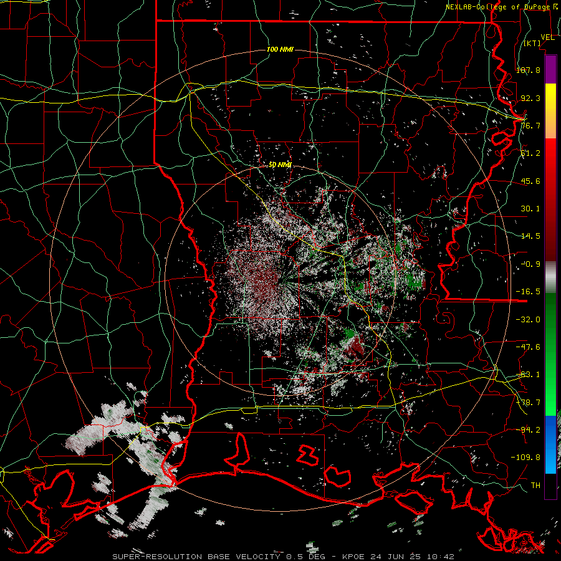
Task: Click the -47.6 scale value
Action: pyautogui.click(x=528, y=347)
